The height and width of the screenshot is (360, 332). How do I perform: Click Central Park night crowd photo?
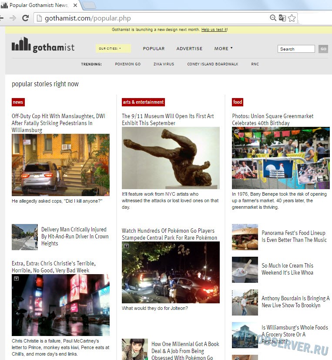click(171, 272)
